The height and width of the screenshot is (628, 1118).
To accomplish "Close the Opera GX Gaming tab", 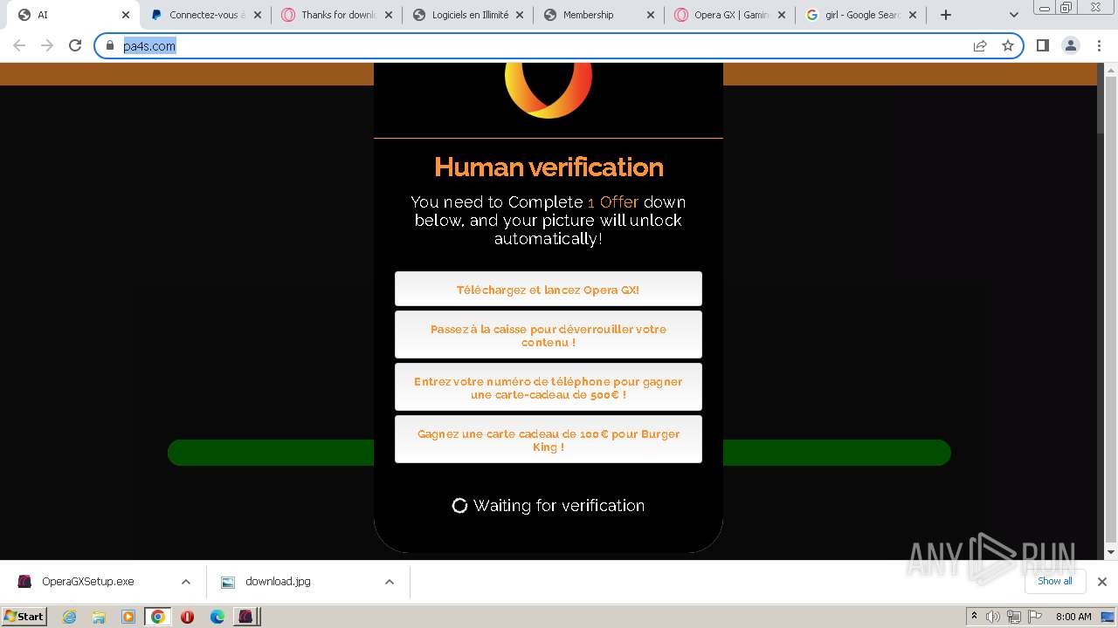I will click(781, 15).
